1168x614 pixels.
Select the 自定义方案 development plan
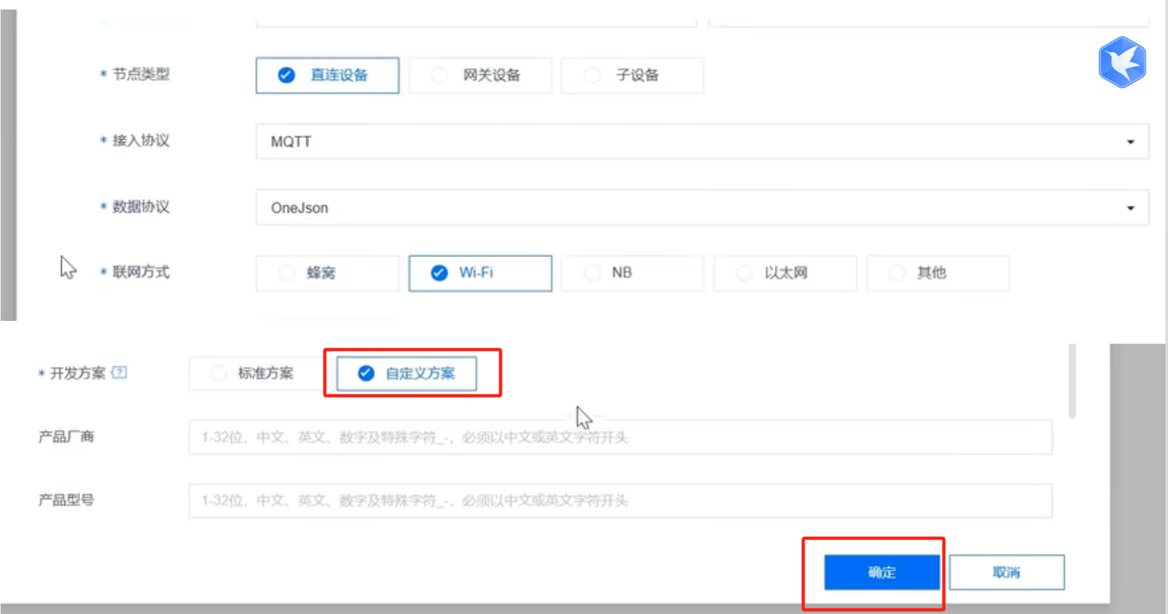(407, 373)
